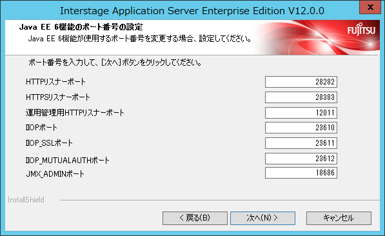The width and height of the screenshot is (385, 236).
Task: Proceed using the 次へ(N) button
Action: [x=262, y=218]
